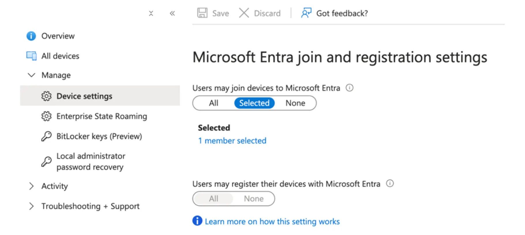
Task: Click the Discard X icon
Action: (x=244, y=13)
